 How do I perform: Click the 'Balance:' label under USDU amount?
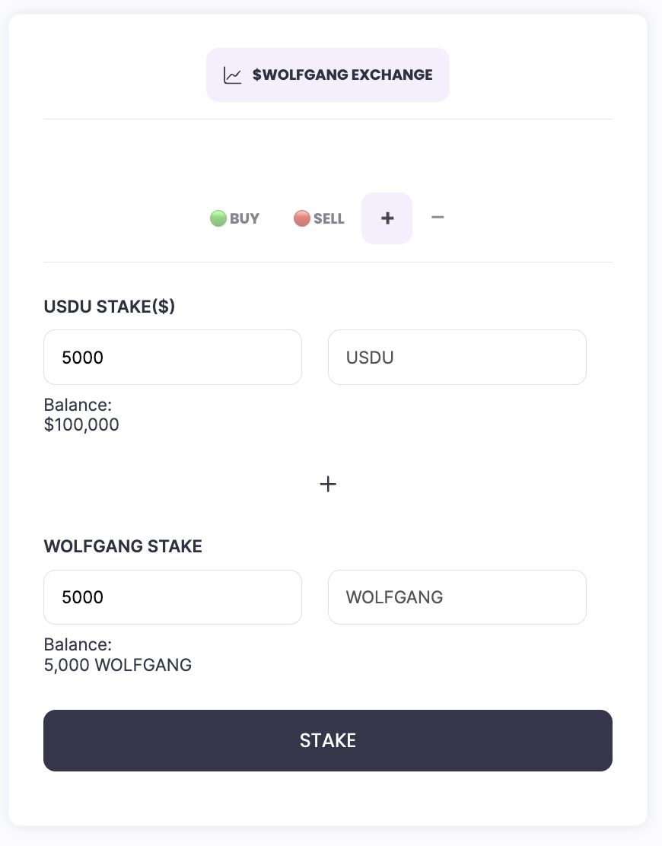click(78, 406)
